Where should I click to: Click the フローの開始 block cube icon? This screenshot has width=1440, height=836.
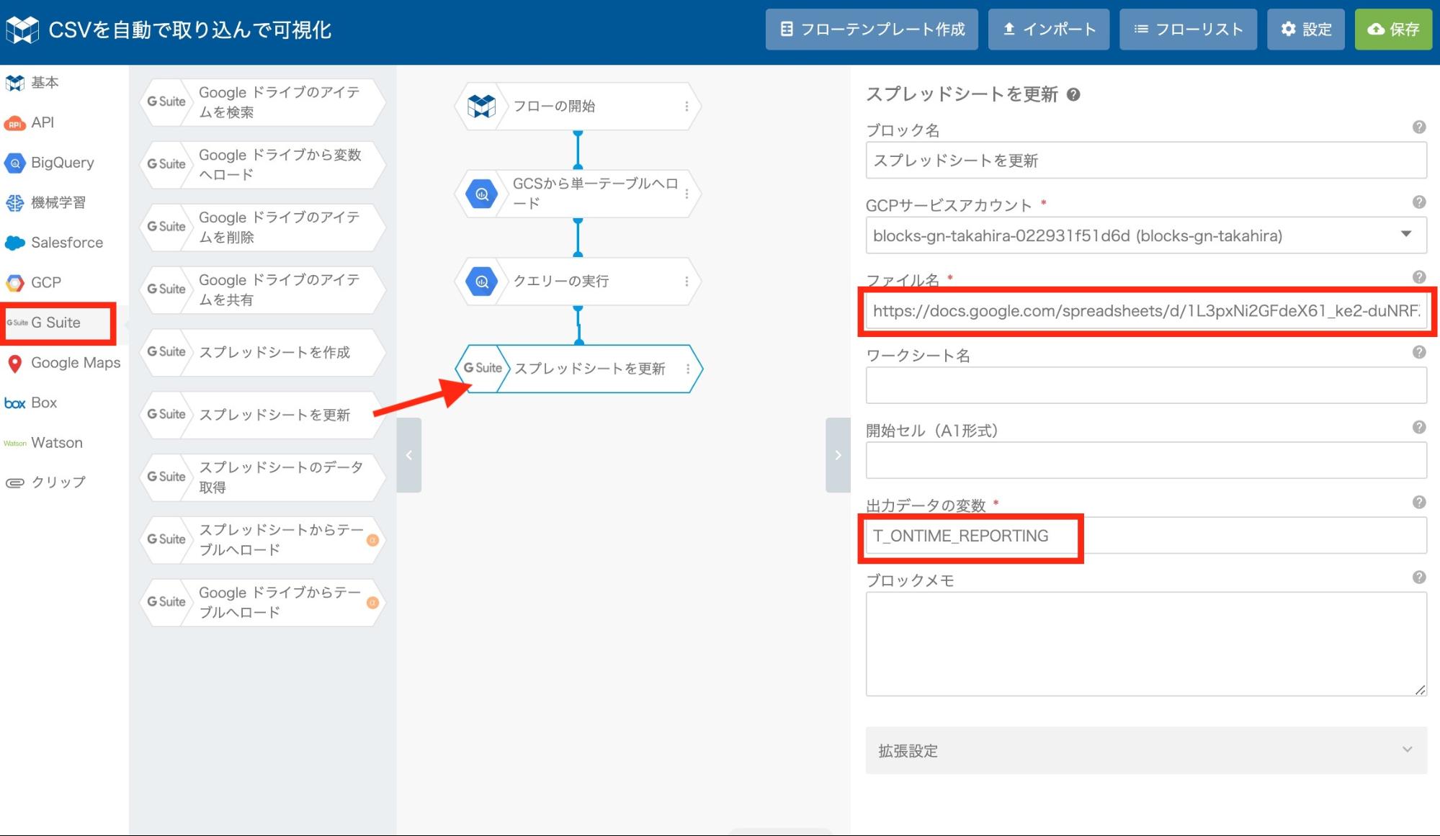click(x=481, y=107)
